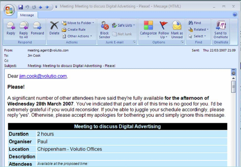Click the Follow Up flag

tap(164, 29)
